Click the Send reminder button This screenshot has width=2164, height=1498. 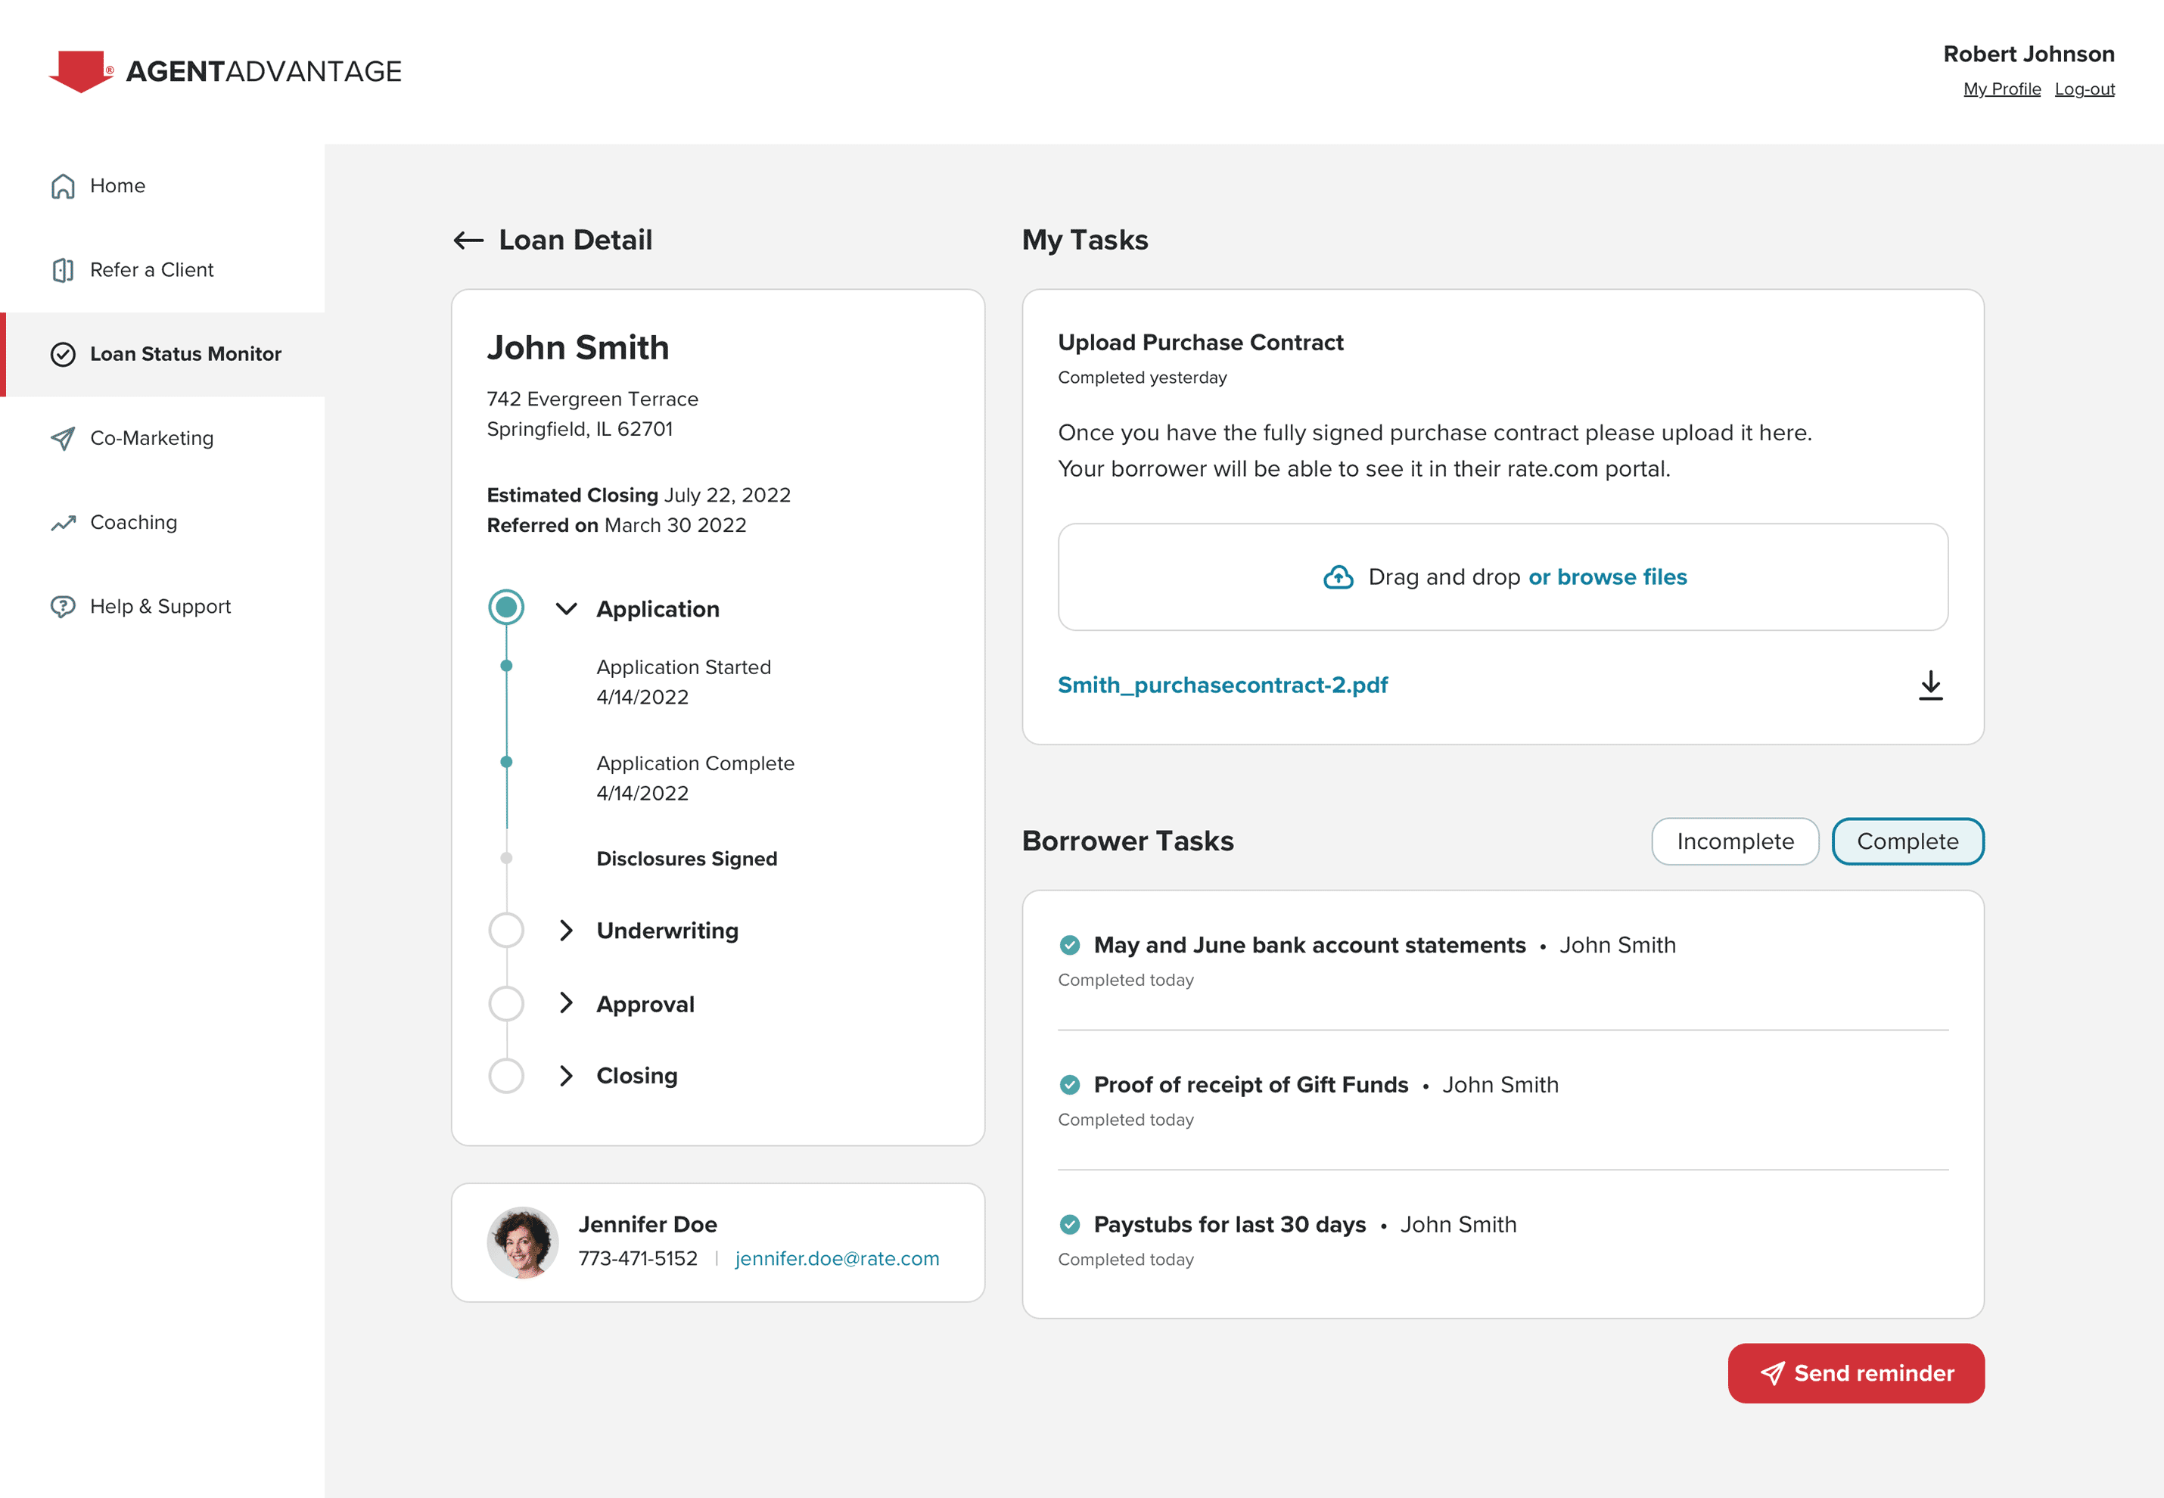1855,1373
